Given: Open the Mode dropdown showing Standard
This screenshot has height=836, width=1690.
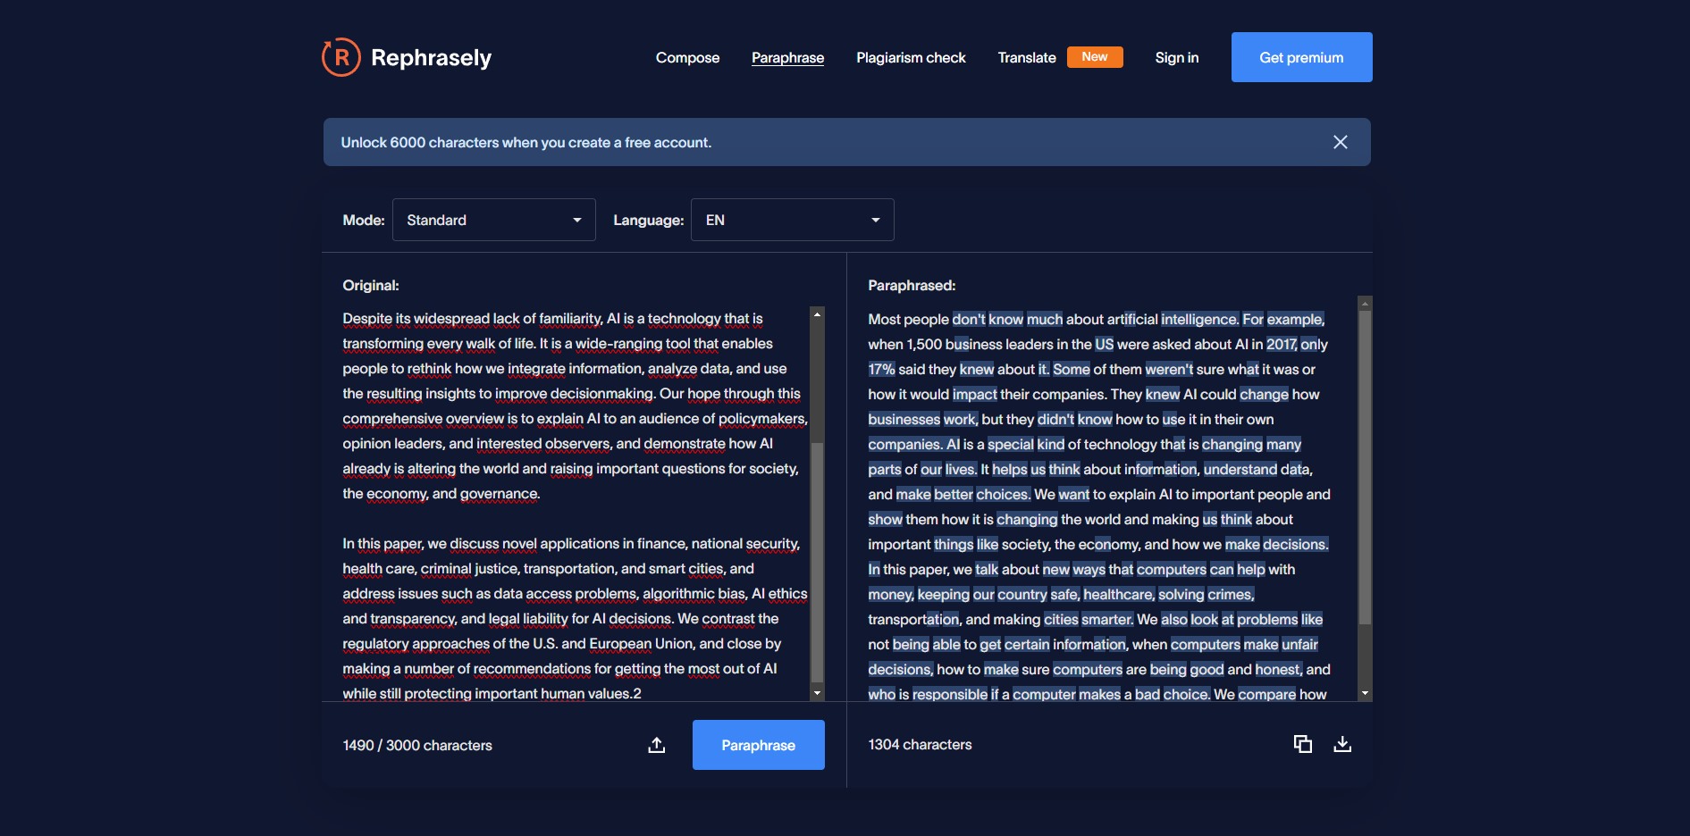Looking at the screenshot, I should 494,220.
